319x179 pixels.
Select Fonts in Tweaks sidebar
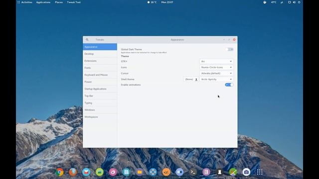point(100,68)
